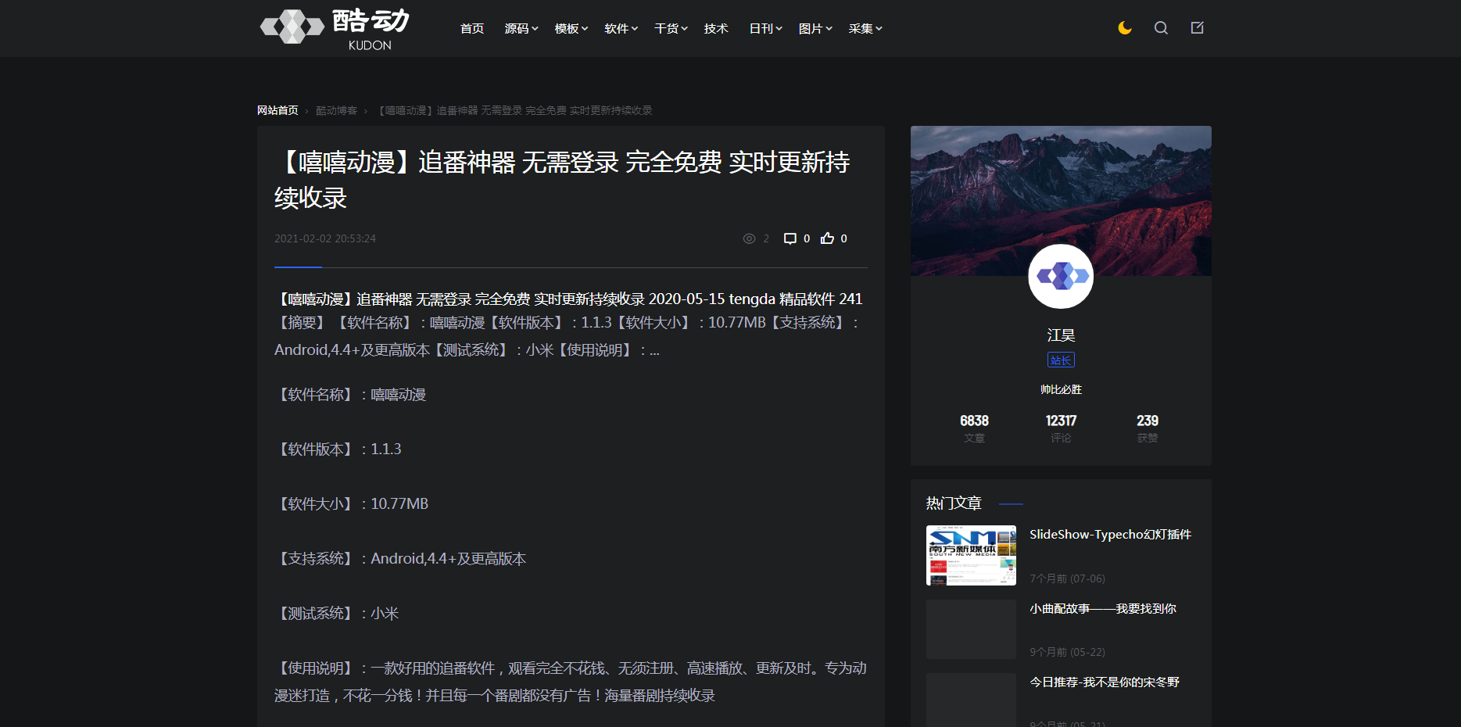Click the views eye icon
Viewport: 1461px width, 727px height.
click(x=749, y=238)
